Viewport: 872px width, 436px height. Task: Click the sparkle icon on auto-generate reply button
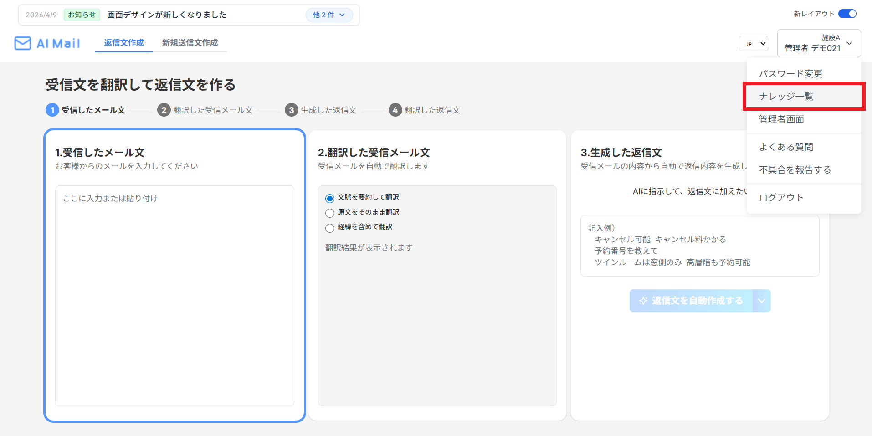point(643,301)
